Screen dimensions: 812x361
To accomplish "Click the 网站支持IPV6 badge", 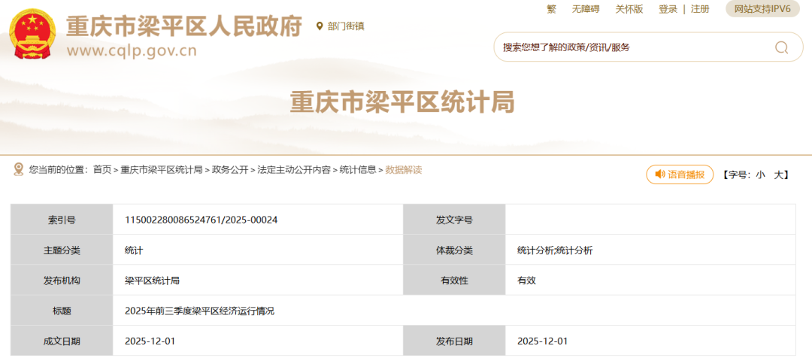I will [762, 9].
